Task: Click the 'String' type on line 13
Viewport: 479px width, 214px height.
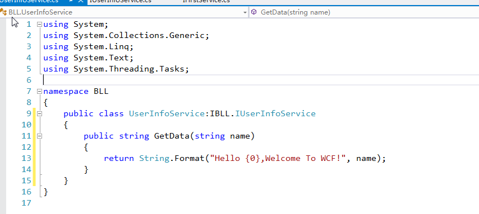Action: 154,158
